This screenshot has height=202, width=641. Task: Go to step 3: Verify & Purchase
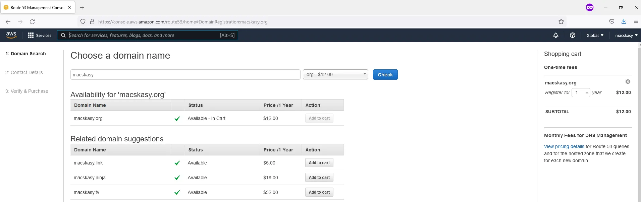coord(27,91)
